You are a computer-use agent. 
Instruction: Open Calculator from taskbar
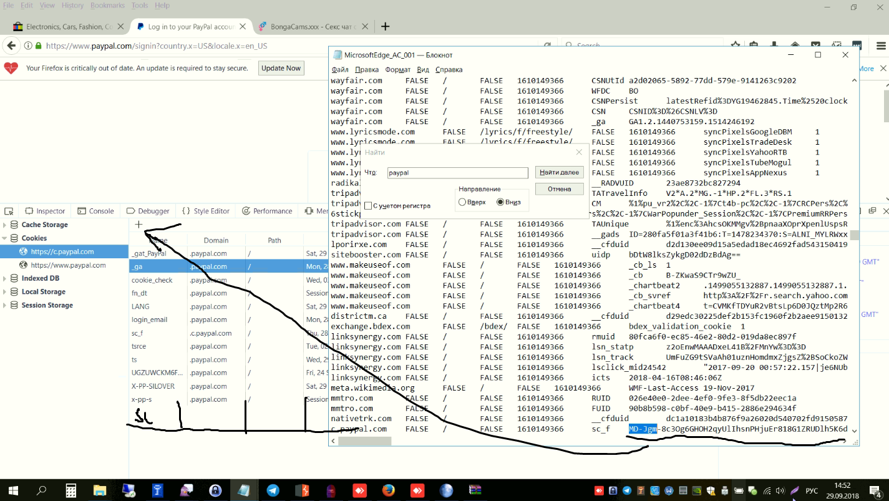tap(70, 490)
